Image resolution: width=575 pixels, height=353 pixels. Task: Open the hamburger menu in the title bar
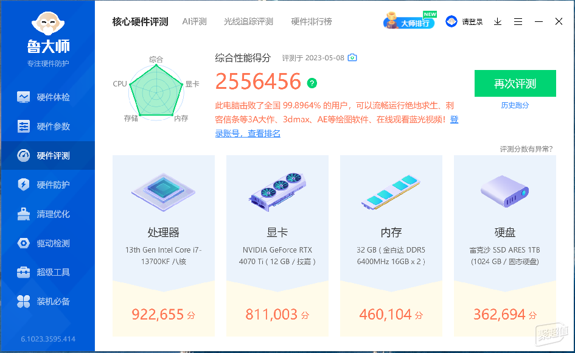518,22
